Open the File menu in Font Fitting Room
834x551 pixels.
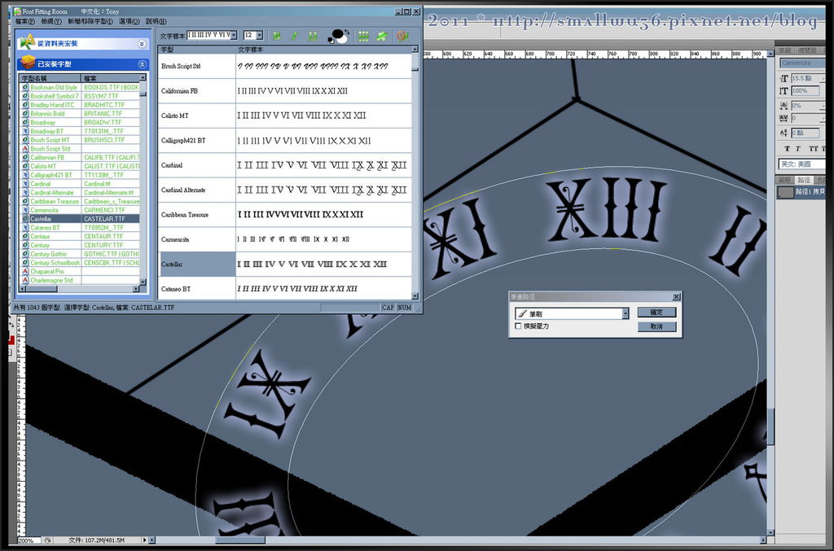25,21
